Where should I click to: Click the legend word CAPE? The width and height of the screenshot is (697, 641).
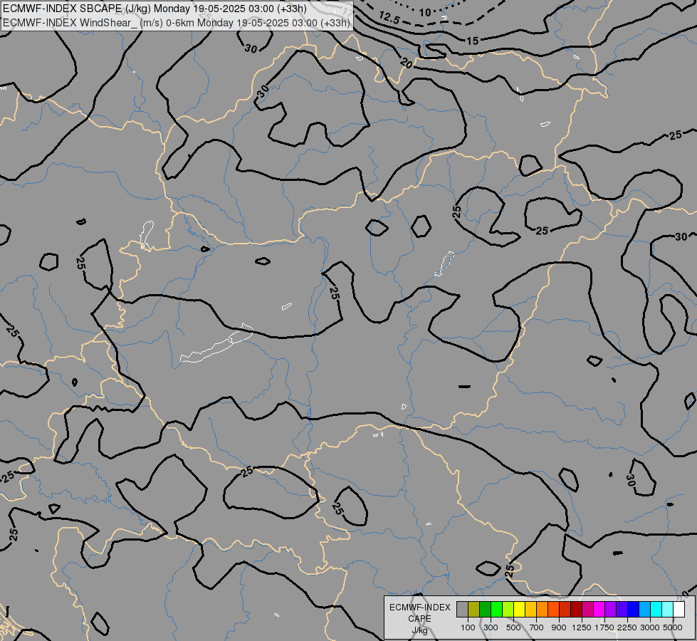tap(419, 619)
